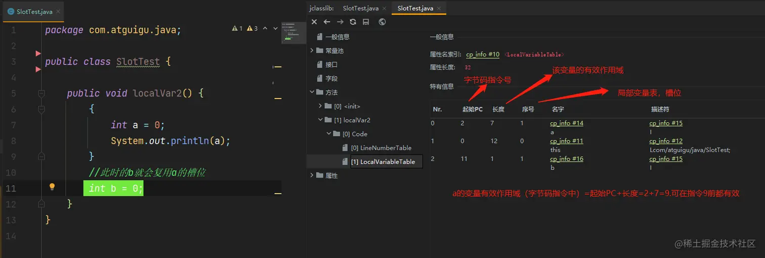Open cp_info #15 descriptor link in row 2
The height and width of the screenshot is (258, 765).
[x=666, y=159]
